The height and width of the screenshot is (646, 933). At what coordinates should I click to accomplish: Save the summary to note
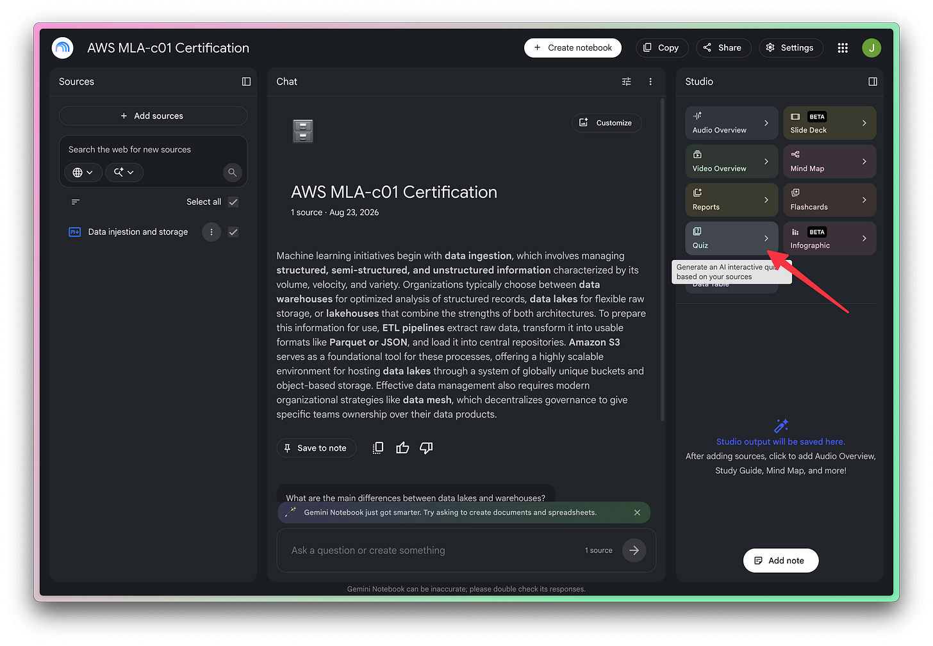click(317, 448)
